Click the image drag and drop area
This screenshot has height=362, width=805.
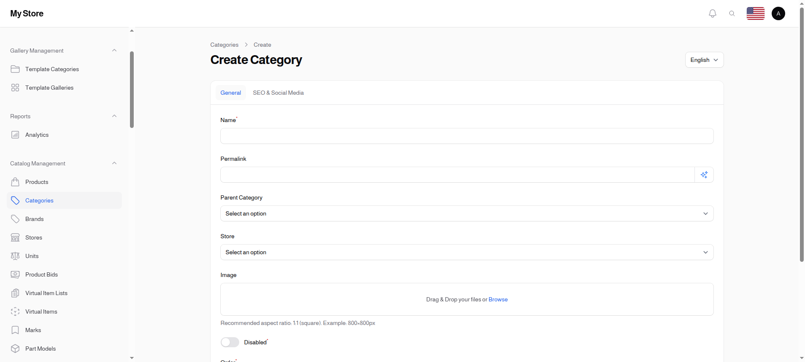coord(467,299)
